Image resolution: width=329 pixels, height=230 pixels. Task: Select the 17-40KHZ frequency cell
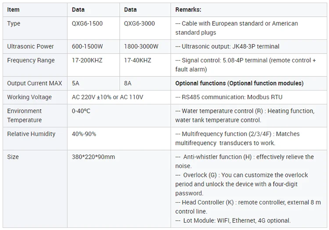[139, 61]
